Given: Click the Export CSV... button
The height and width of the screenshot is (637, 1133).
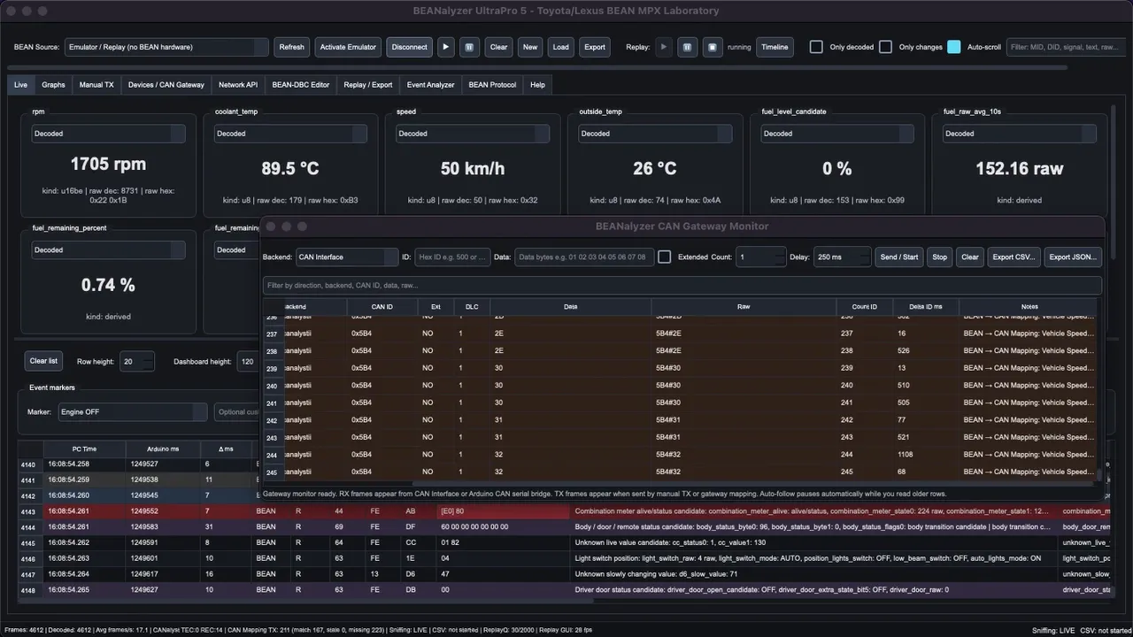Looking at the screenshot, I should coord(1014,257).
